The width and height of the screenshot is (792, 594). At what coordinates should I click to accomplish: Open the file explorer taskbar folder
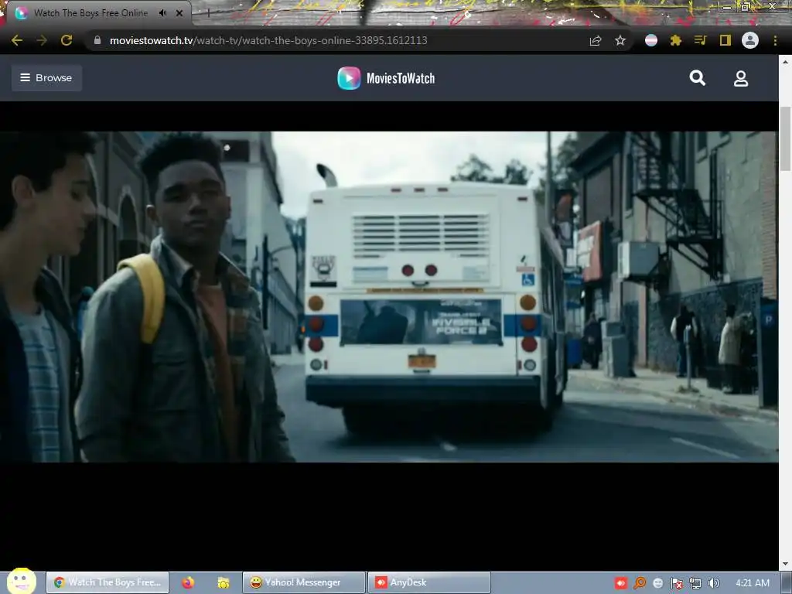click(x=224, y=582)
